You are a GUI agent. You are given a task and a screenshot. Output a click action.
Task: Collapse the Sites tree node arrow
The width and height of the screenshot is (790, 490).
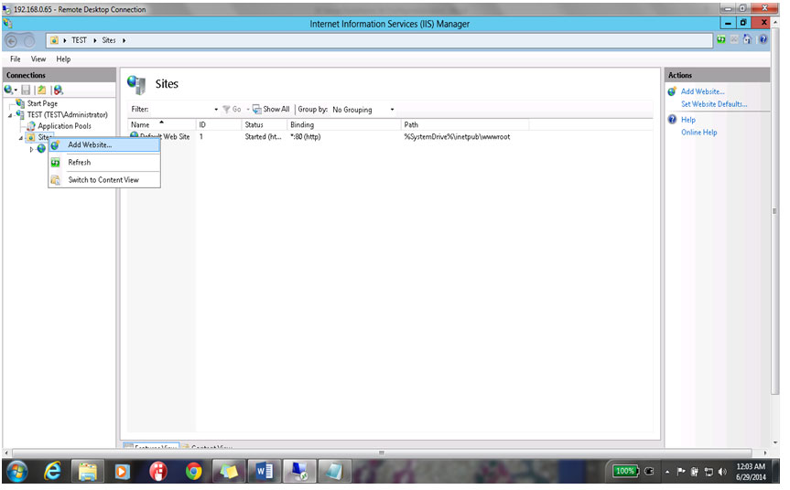(21, 138)
